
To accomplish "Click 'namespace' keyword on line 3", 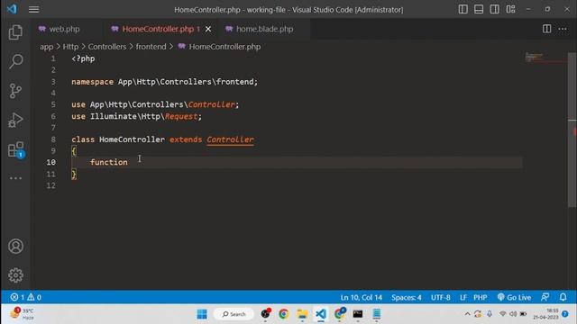I will click(x=92, y=82).
